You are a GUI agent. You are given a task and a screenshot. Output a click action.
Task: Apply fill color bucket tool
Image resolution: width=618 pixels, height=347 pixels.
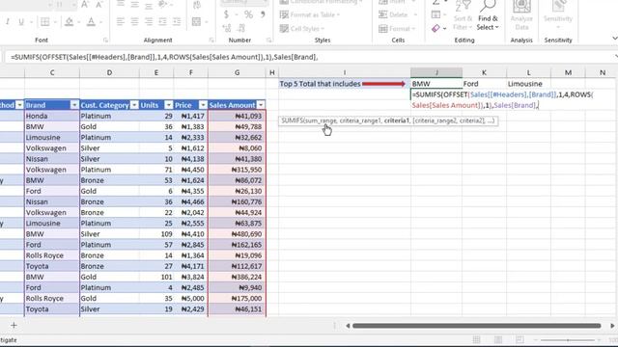(69, 22)
